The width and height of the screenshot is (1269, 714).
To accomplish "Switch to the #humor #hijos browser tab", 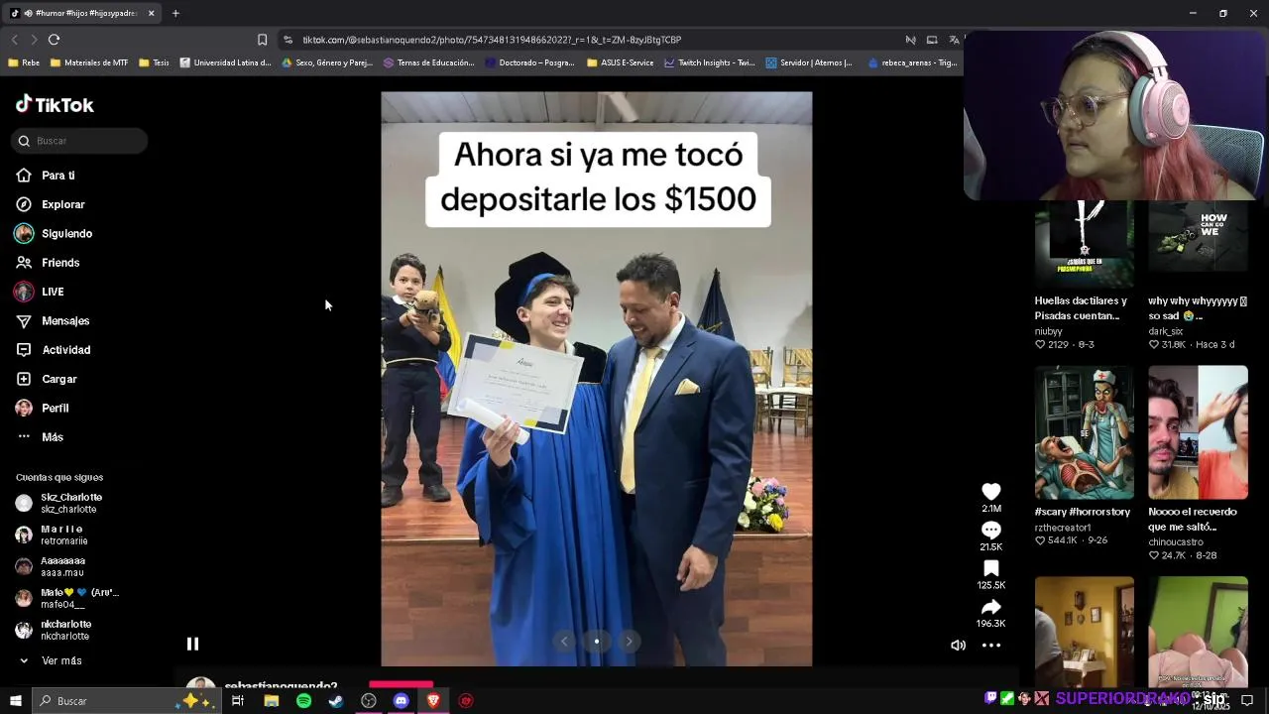I will click(81, 13).
